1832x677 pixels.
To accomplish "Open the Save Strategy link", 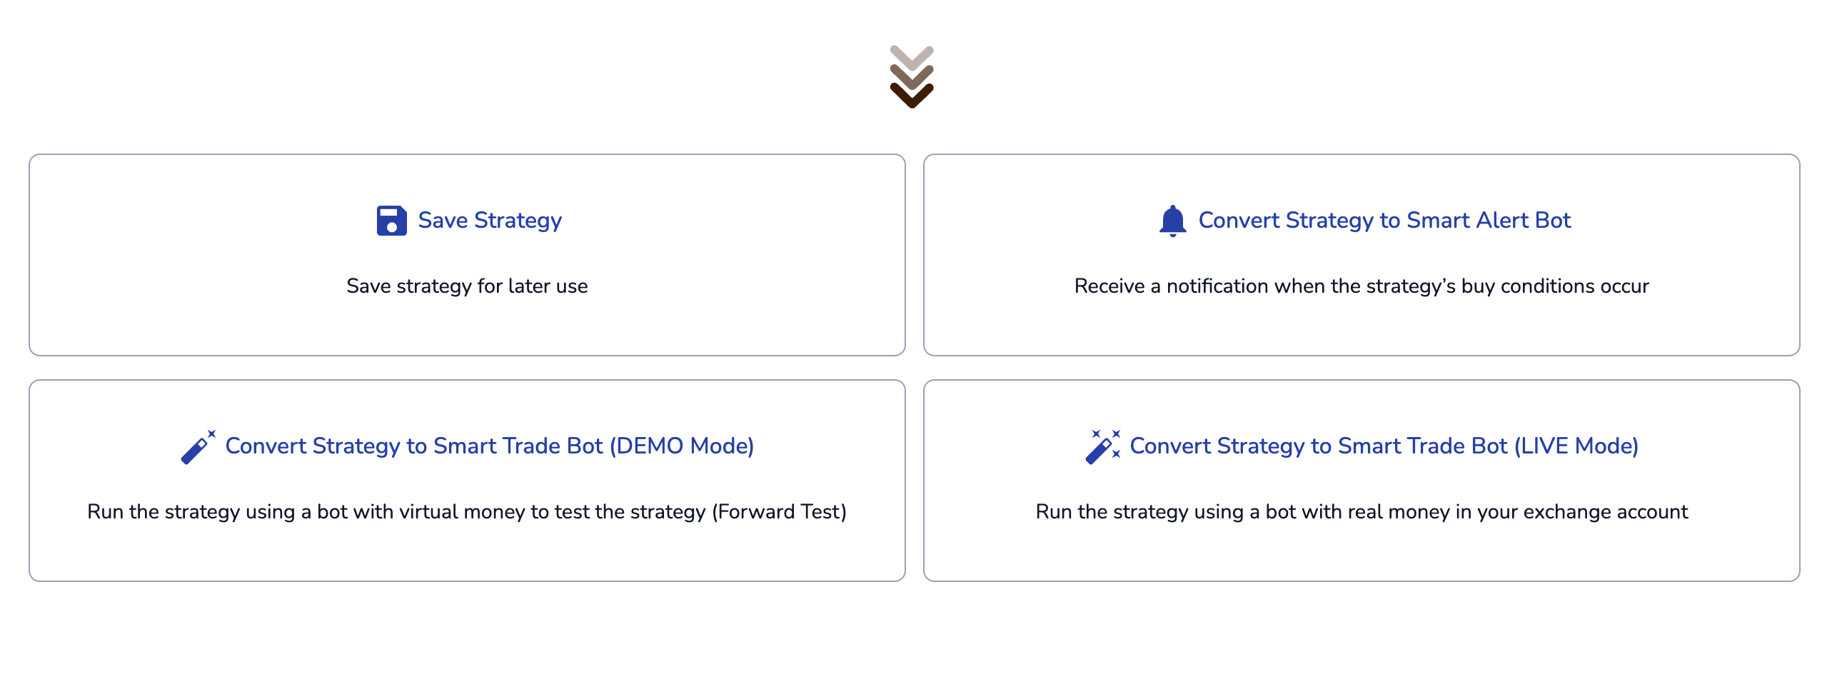I will pos(490,221).
